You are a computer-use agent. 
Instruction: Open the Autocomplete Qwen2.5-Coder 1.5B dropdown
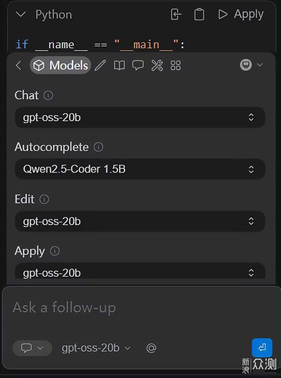pyautogui.click(x=140, y=169)
